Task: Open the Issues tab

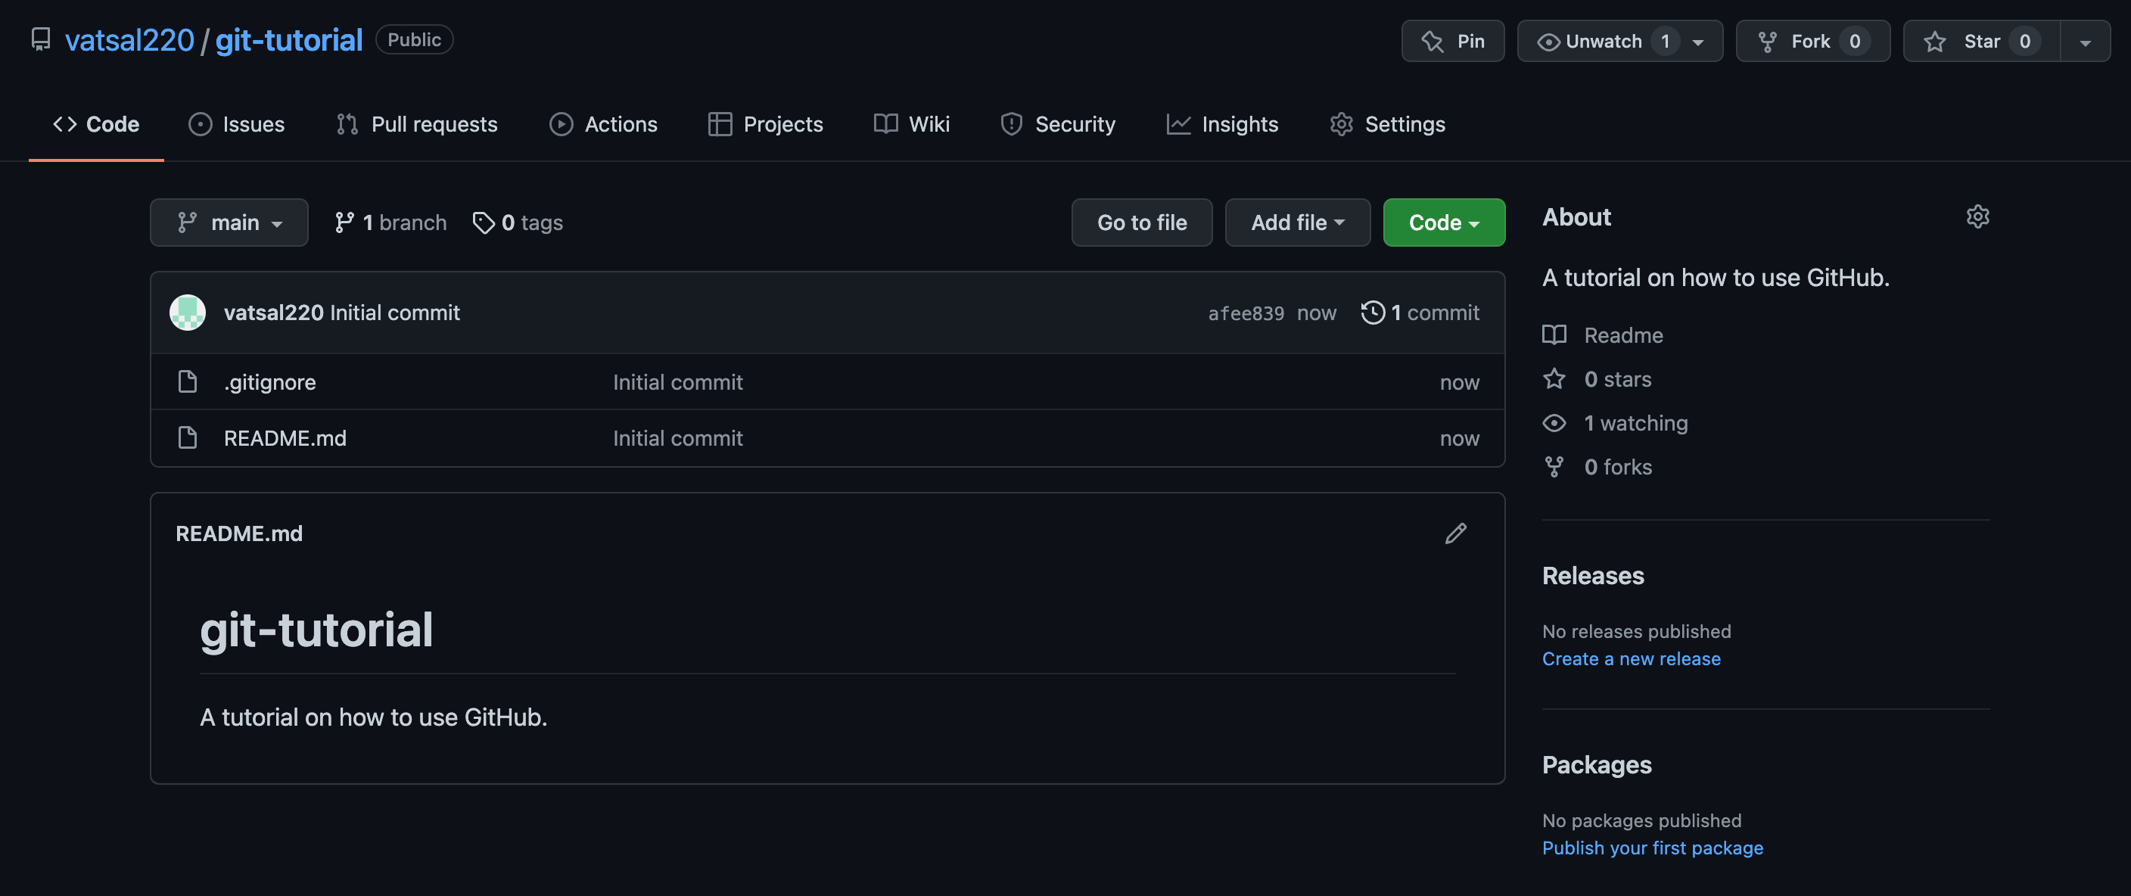Action: pos(237,124)
